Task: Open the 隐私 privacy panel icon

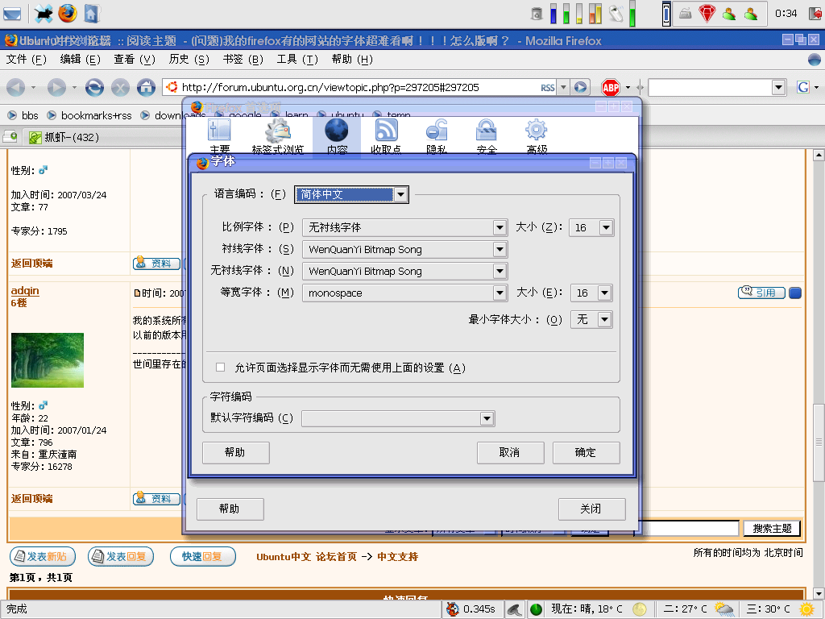Action: pyautogui.click(x=436, y=135)
